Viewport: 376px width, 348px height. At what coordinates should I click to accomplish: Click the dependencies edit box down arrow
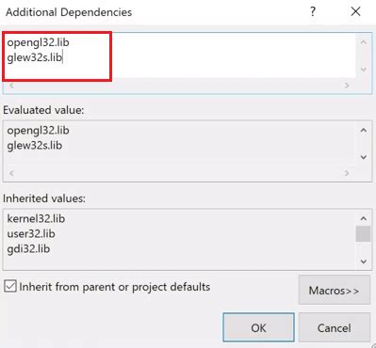(x=364, y=70)
